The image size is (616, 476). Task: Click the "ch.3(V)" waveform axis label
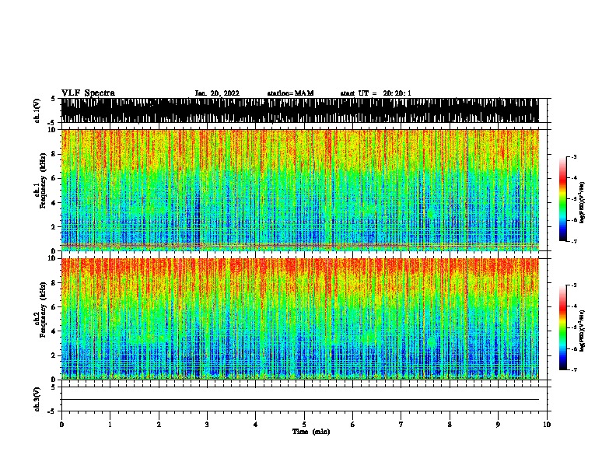37,399
